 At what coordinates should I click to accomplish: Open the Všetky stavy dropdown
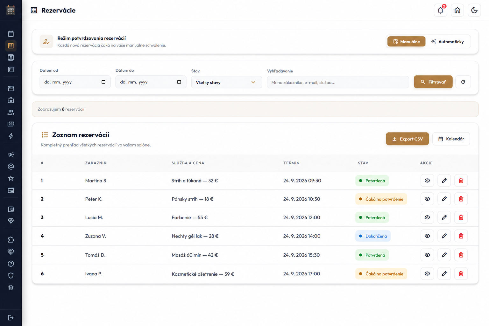tap(227, 82)
